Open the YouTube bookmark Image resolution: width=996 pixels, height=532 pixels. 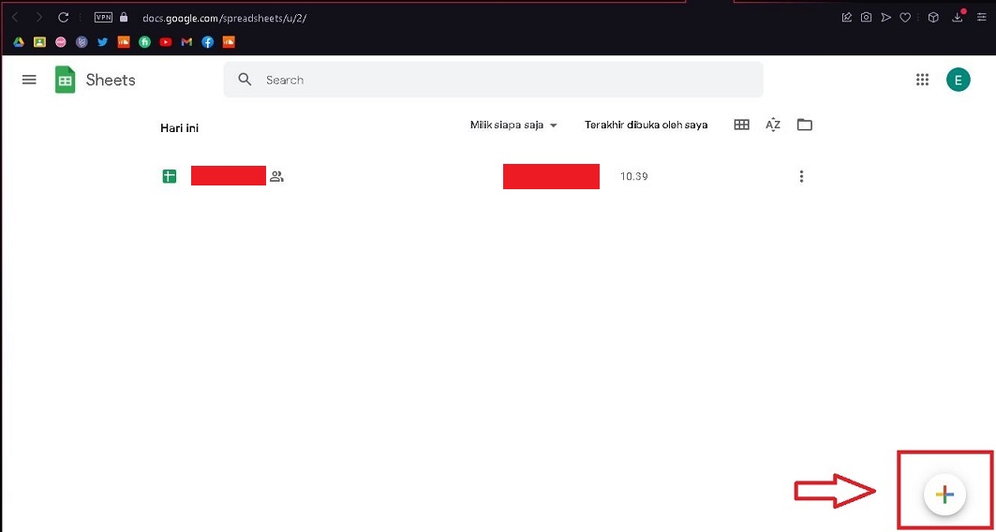click(x=166, y=41)
